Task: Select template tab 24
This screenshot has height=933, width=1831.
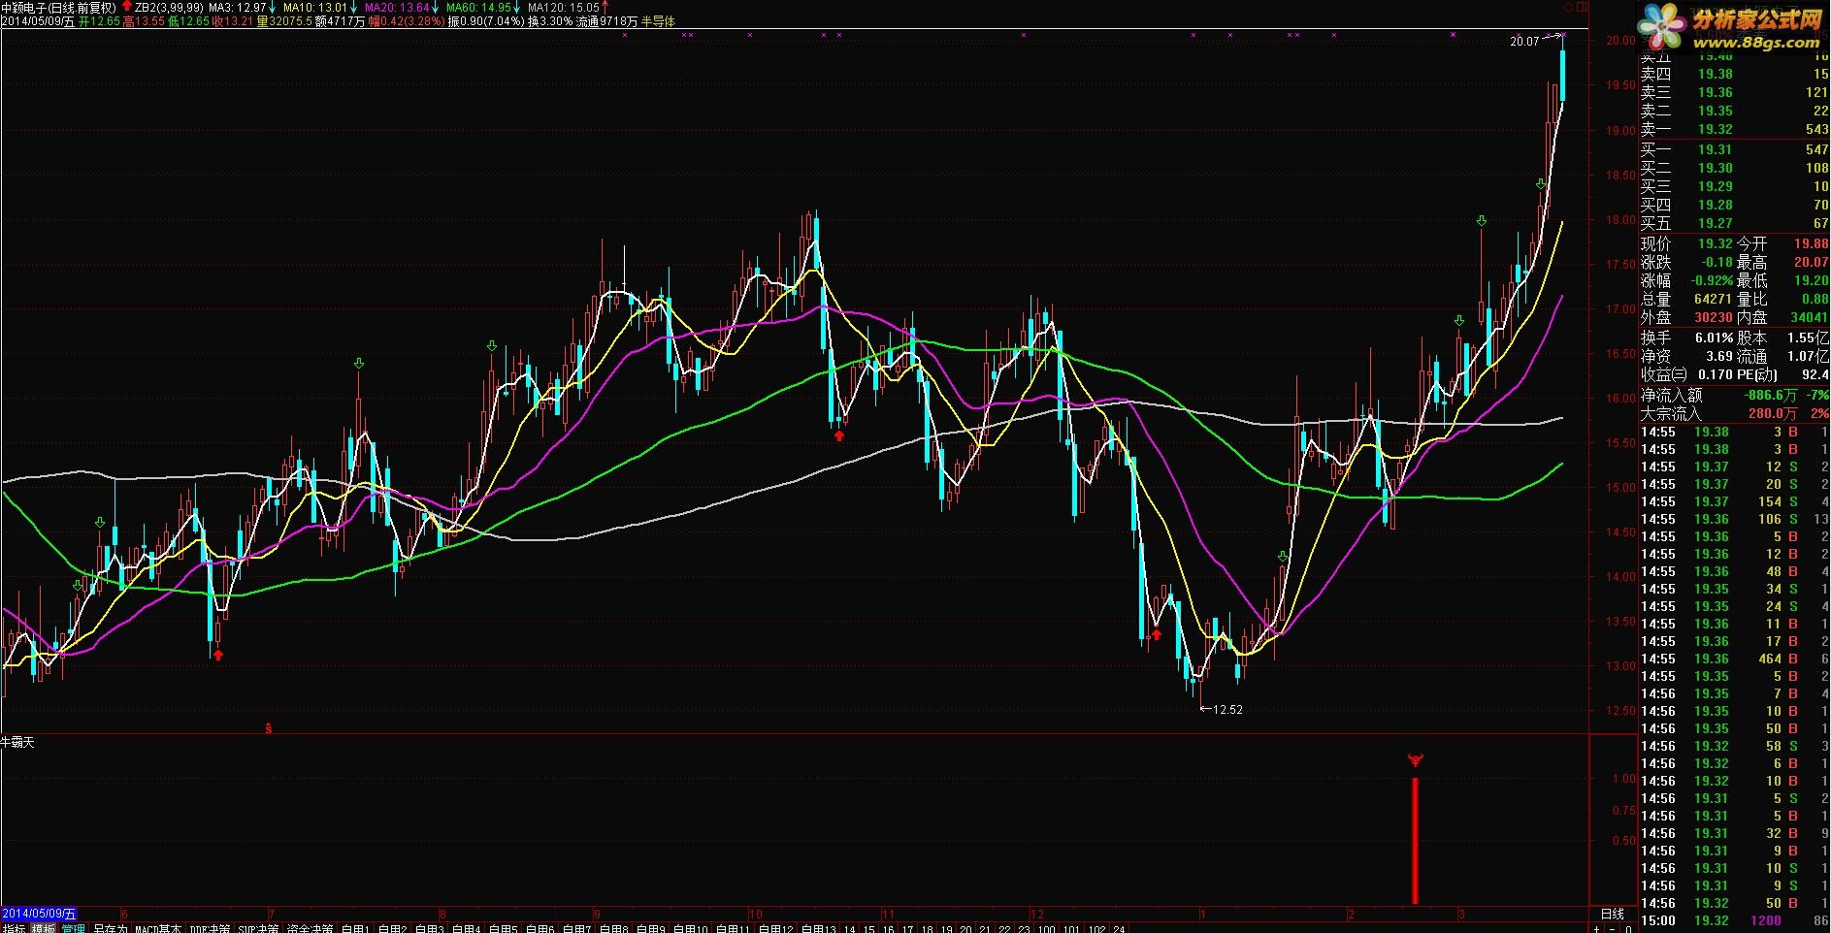Action: [1119, 928]
